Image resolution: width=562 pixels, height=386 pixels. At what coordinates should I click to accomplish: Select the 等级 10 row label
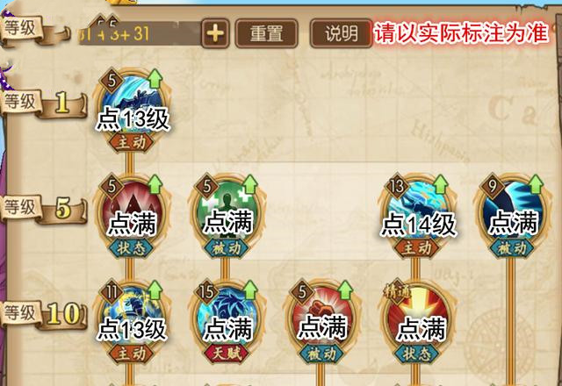pos(44,314)
